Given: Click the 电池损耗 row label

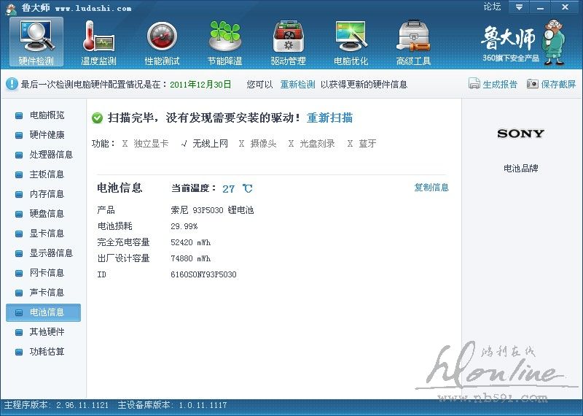Looking at the screenshot, I should point(115,226).
